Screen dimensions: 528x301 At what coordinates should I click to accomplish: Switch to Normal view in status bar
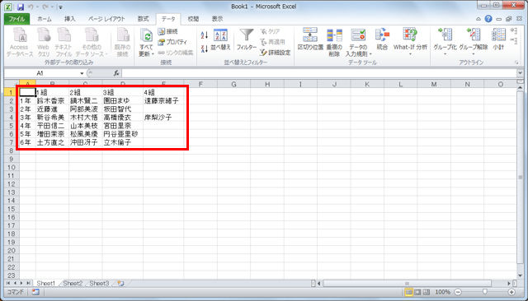pos(408,292)
